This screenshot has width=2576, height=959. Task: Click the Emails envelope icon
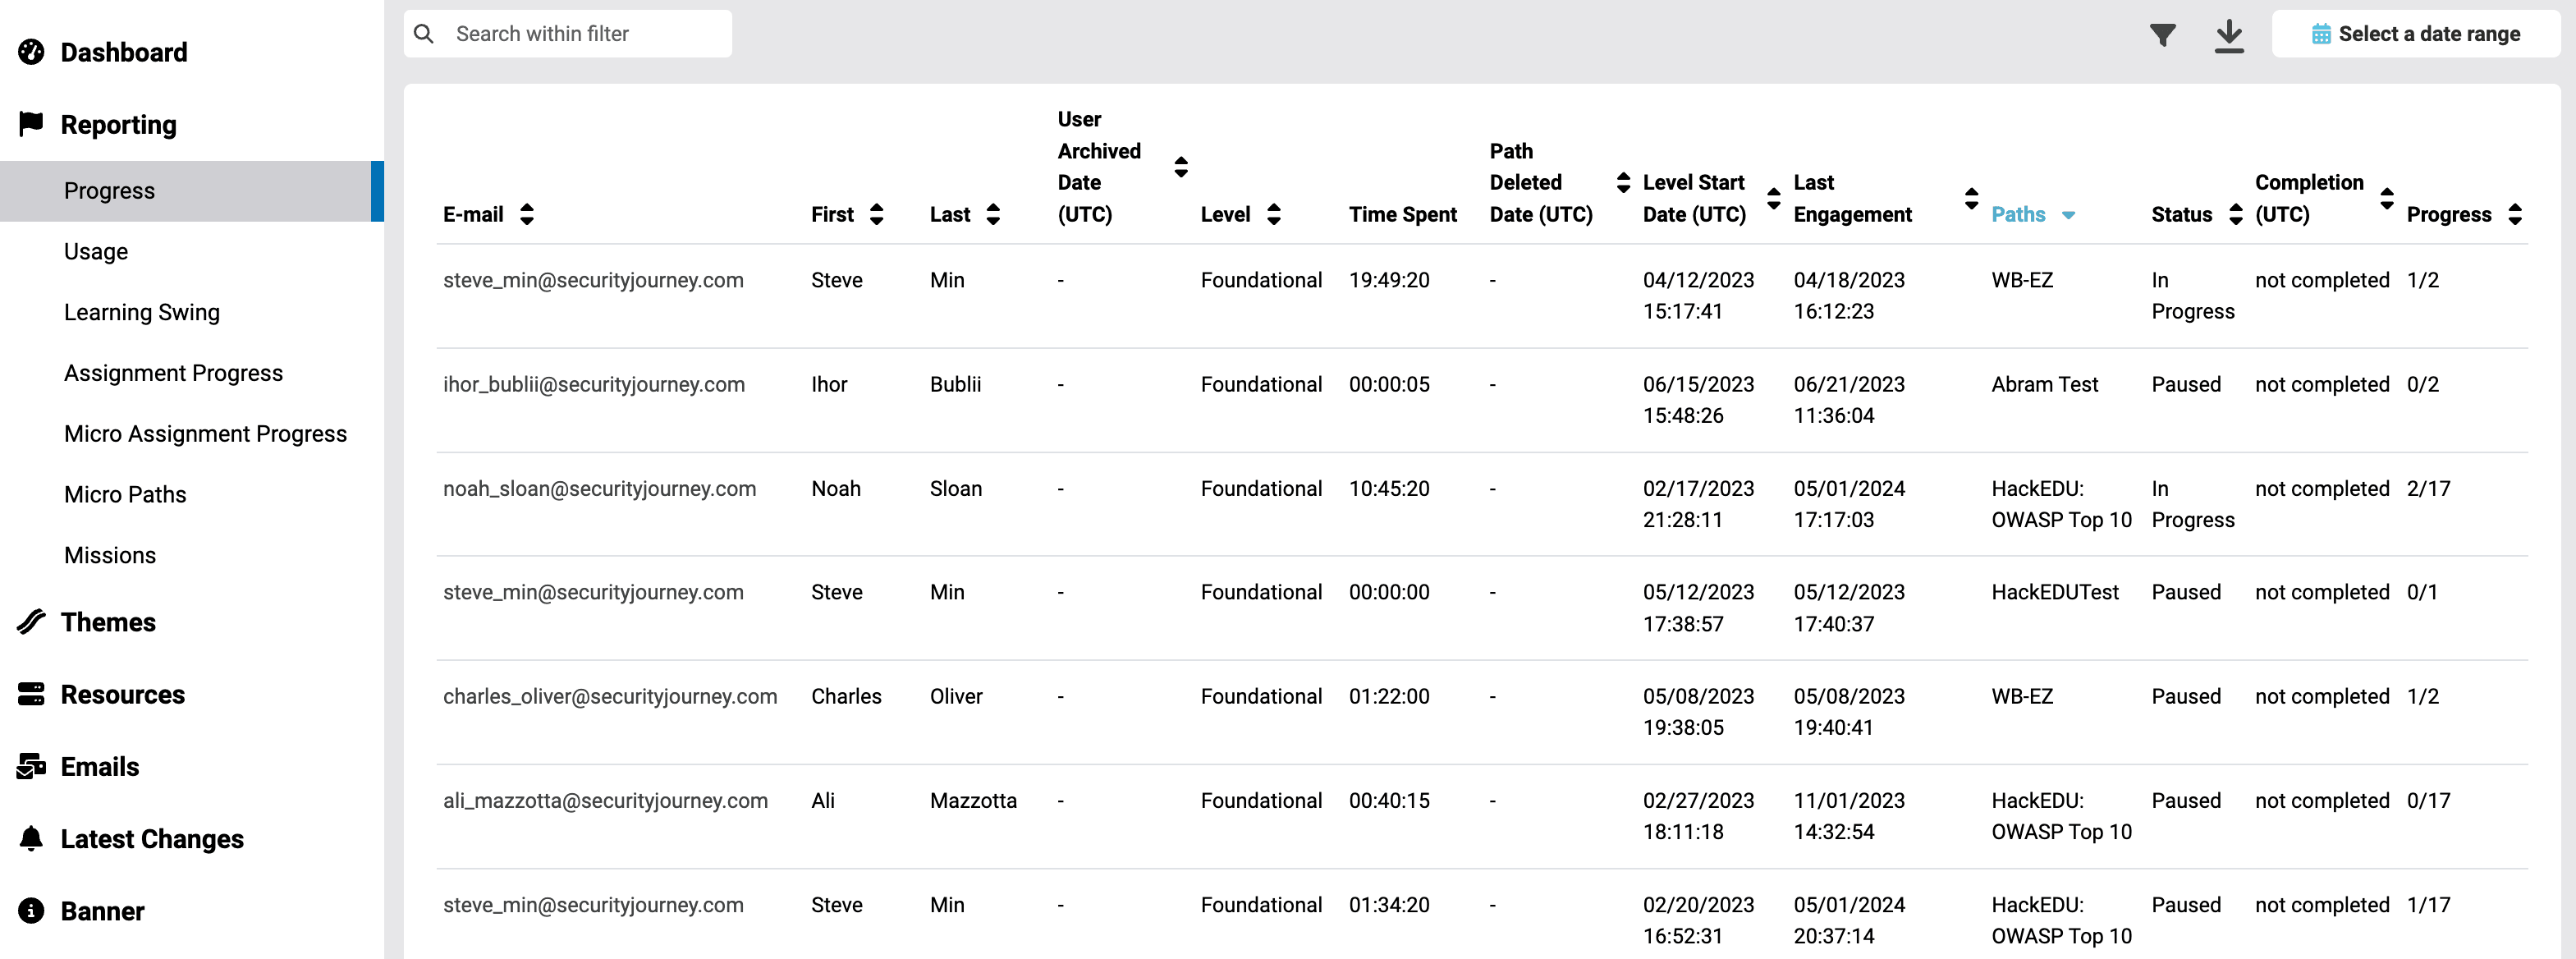coord(31,767)
